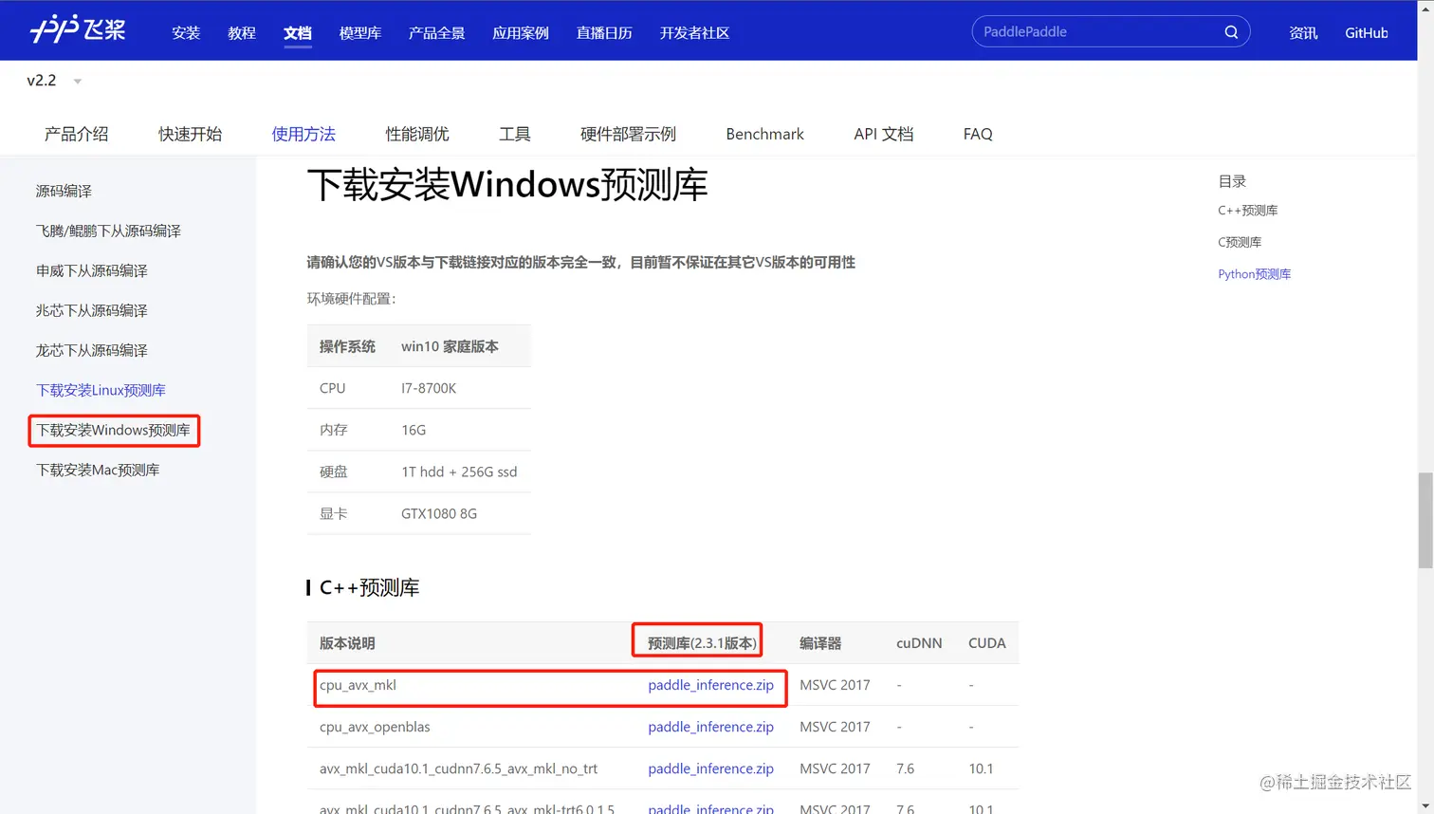
Task: Click the C++预测库 section heading
Action: pyautogui.click(x=369, y=588)
